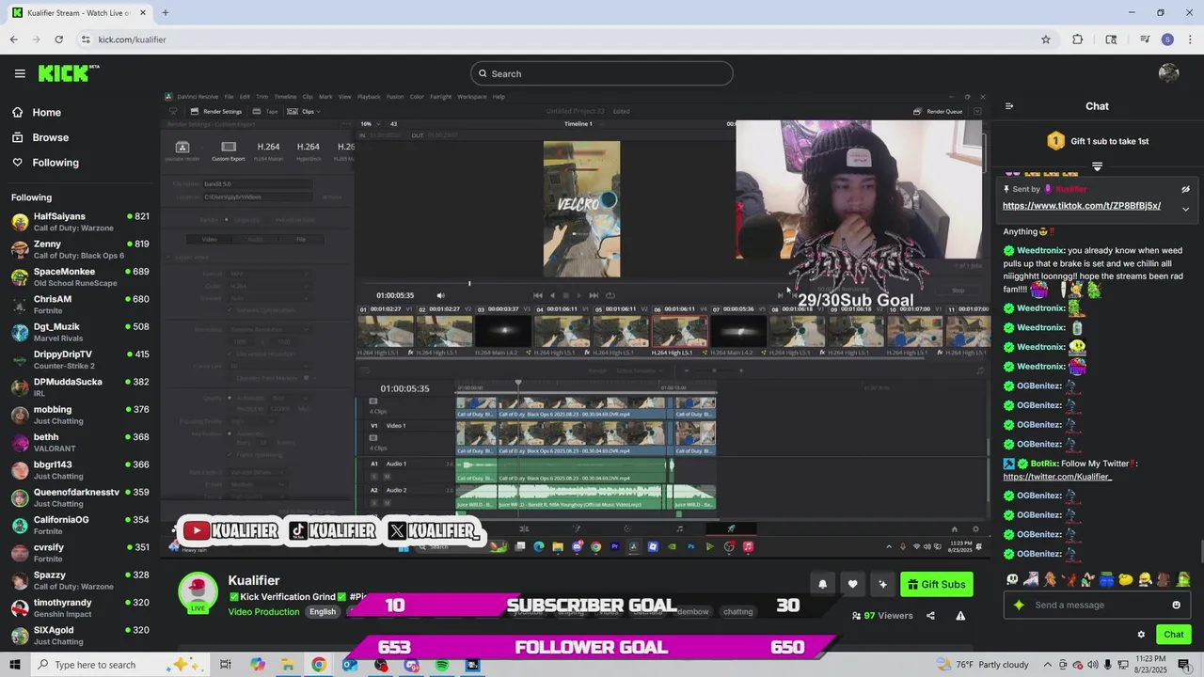This screenshot has height=677, width=1204.
Task: Open Browse in sidebar
Action: pyautogui.click(x=51, y=137)
